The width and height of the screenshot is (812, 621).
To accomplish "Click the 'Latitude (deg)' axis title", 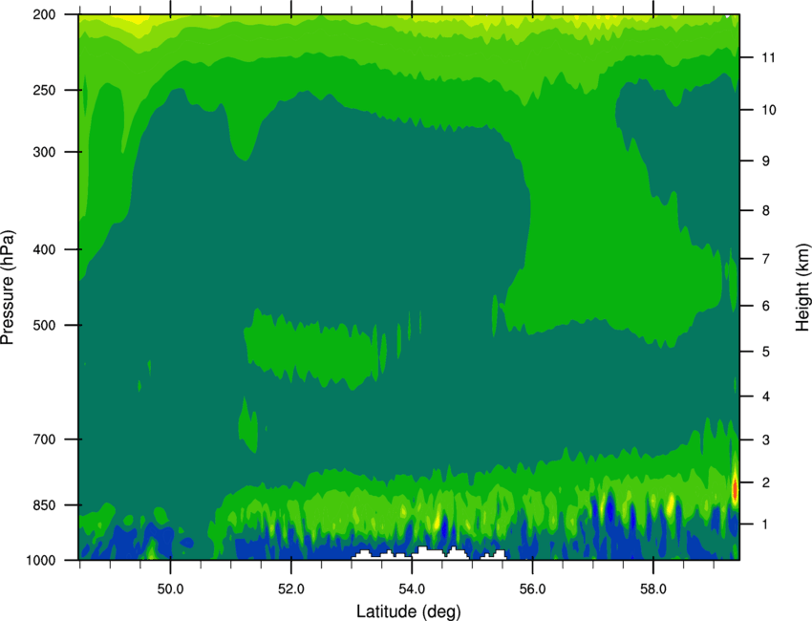I will click(x=408, y=611).
